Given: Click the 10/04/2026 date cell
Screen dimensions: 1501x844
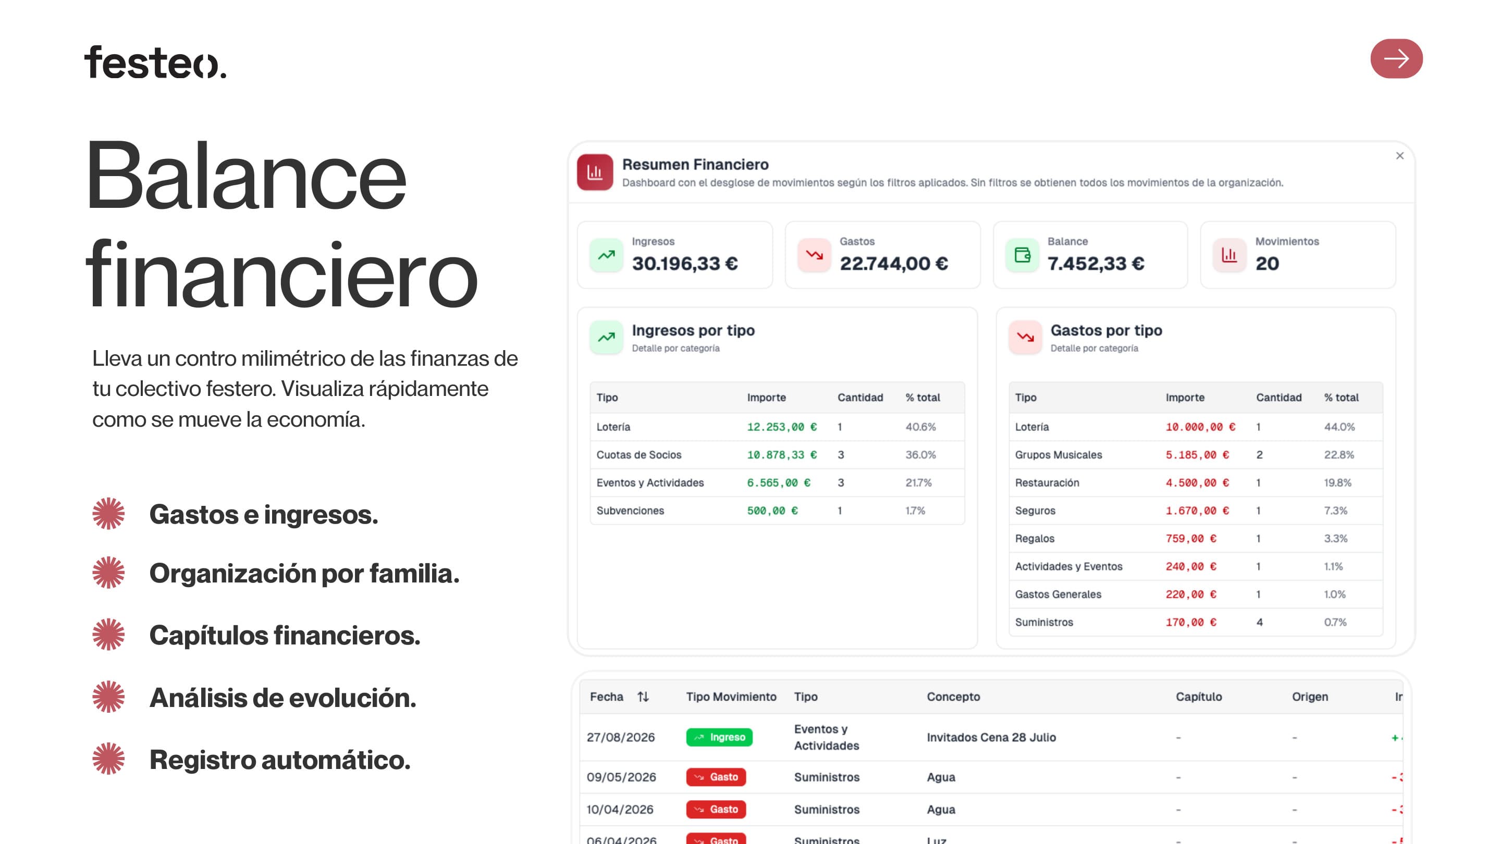Looking at the screenshot, I should (620, 810).
